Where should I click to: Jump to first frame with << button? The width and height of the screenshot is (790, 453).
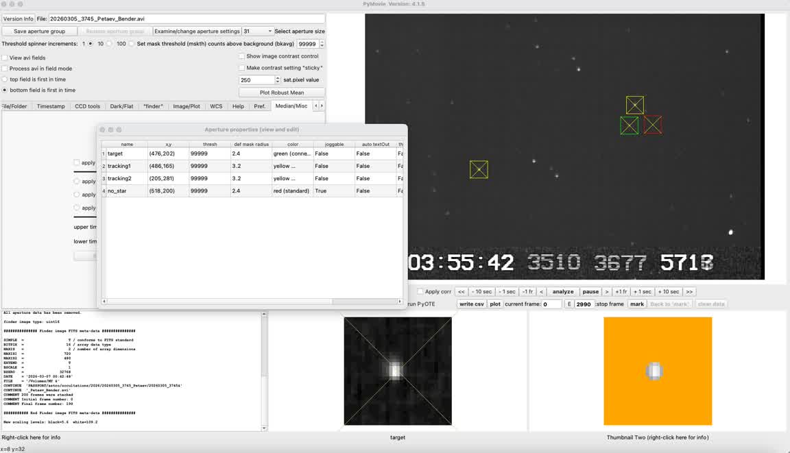pos(462,292)
